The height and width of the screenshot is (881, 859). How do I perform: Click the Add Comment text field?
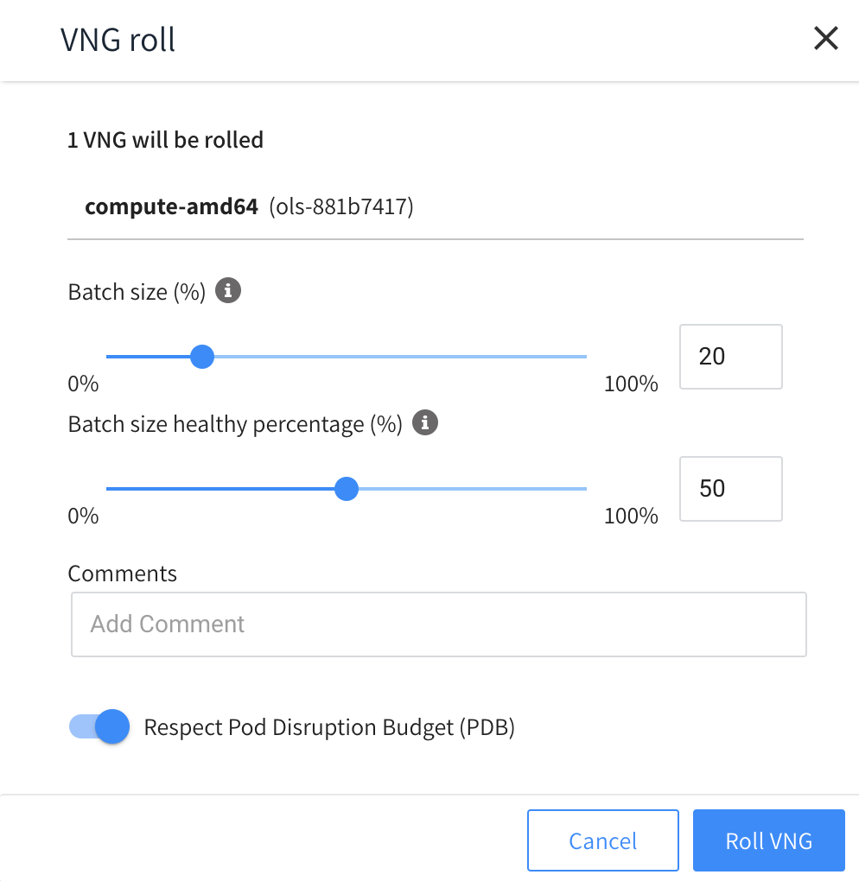(x=438, y=624)
